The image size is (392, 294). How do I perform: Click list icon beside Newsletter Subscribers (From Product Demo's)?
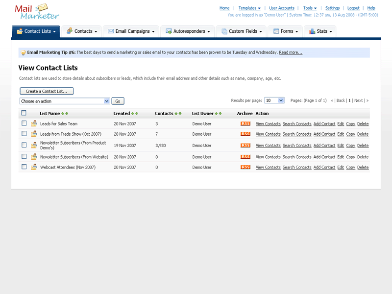[x=34, y=145]
